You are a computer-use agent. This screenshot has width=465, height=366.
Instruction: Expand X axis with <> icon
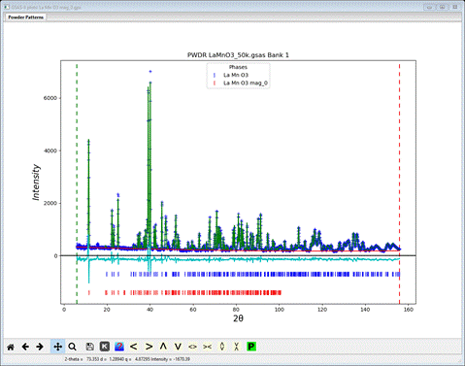[x=192, y=347]
